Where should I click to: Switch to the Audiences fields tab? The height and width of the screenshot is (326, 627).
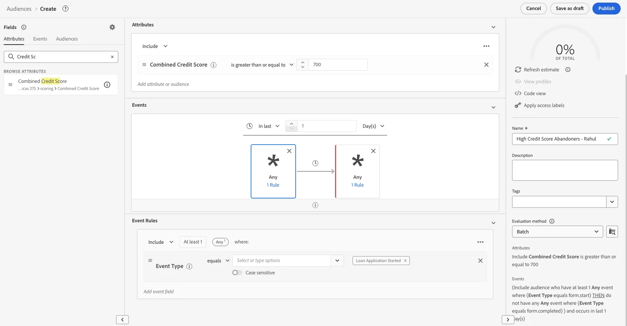tap(67, 39)
